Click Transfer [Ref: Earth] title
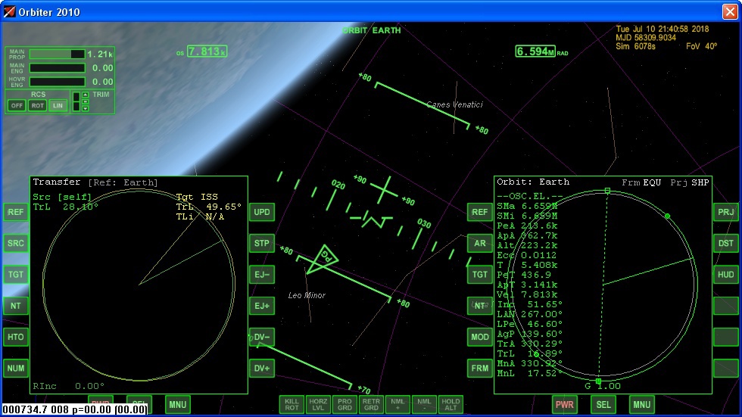This screenshot has height=417, width=742. click(95, 182)
